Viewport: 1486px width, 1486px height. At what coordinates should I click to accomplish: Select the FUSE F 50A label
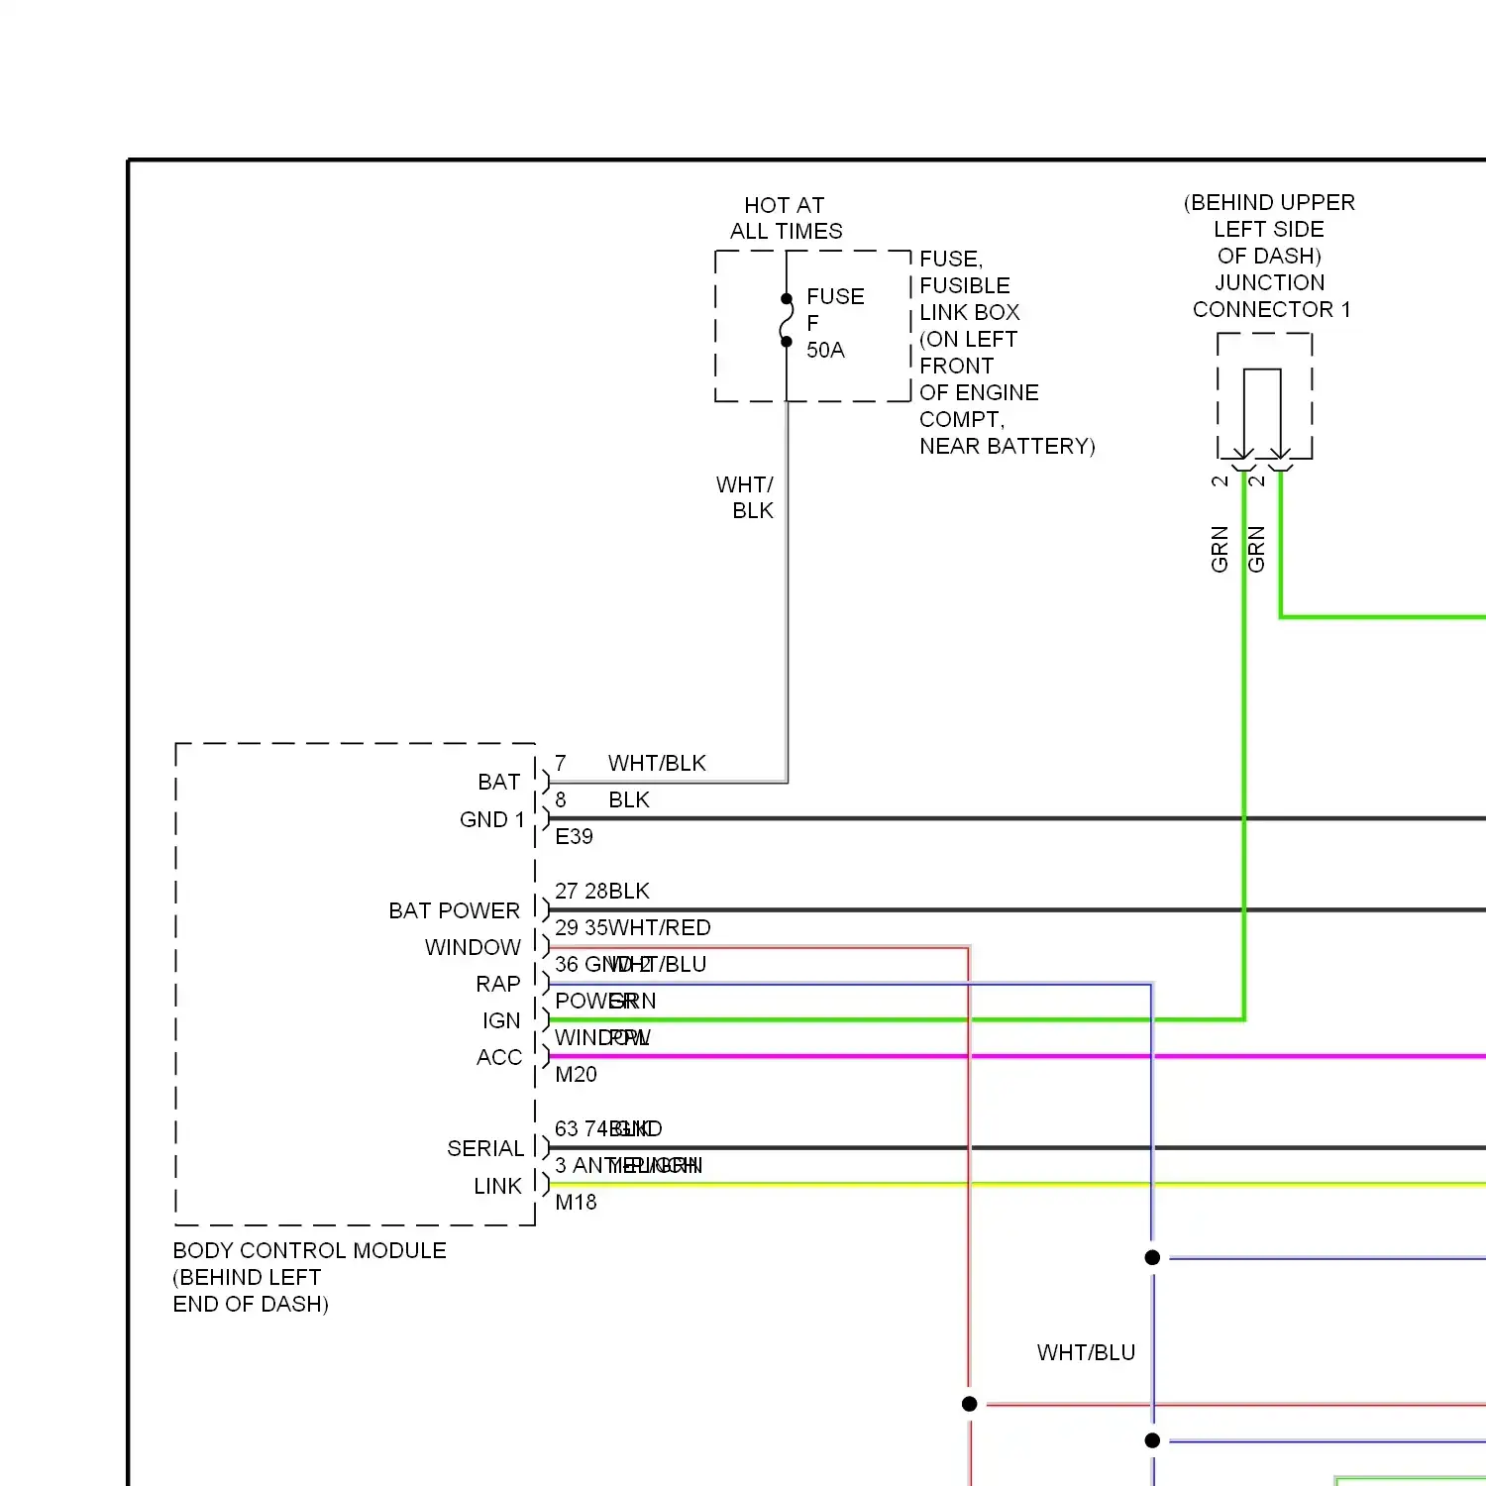pos(835,323)
